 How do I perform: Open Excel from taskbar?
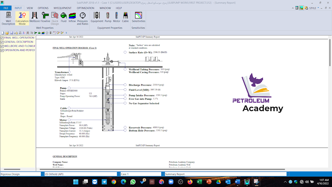coord(199,182)
